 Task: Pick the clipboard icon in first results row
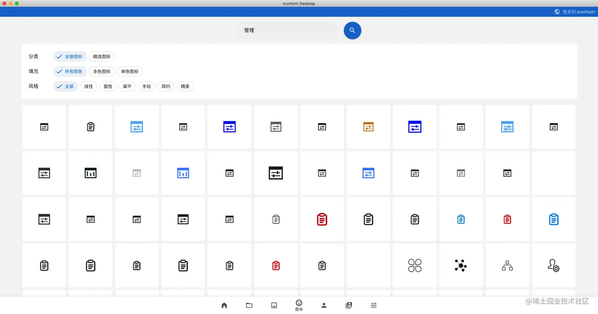point(91,127)
